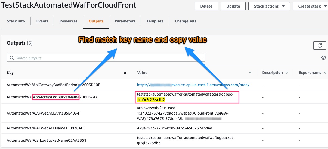
Task: Click the Description column header
Action: (273, 73)
